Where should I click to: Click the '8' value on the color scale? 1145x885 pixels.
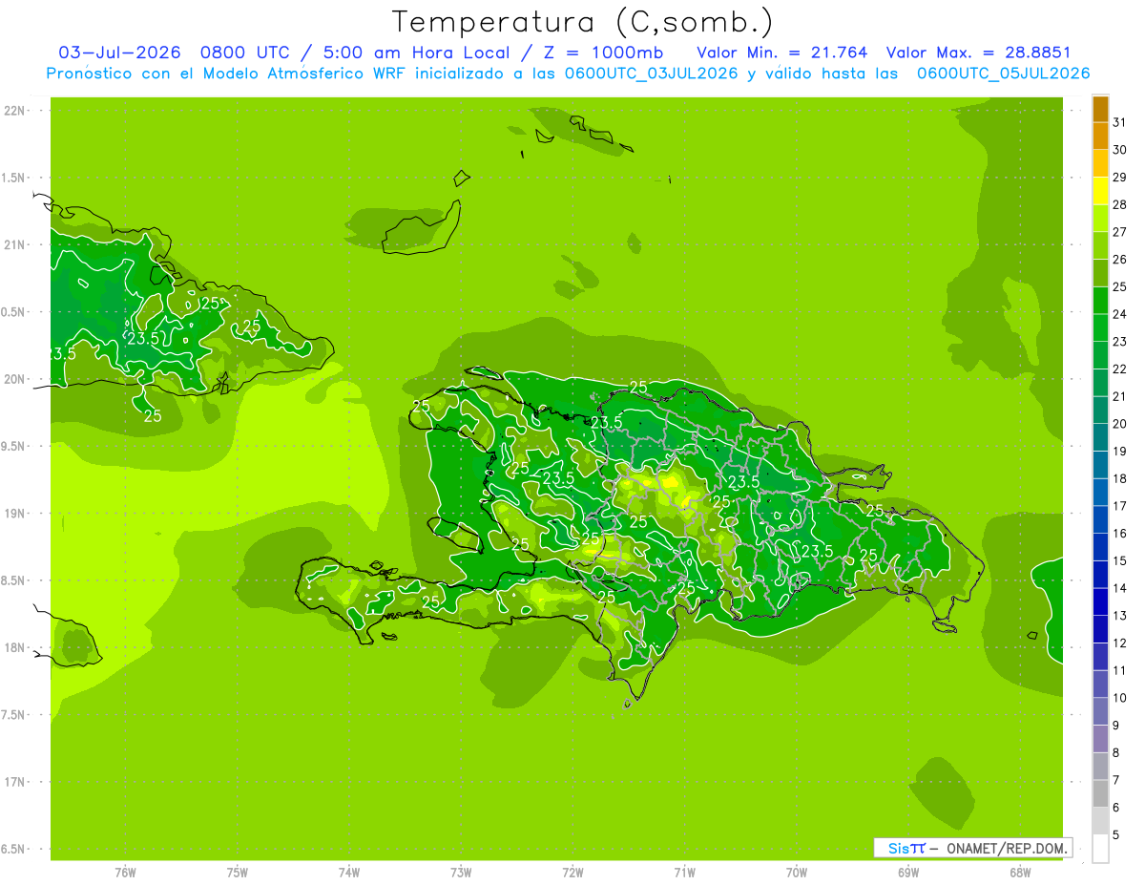tap(1115, 752)
